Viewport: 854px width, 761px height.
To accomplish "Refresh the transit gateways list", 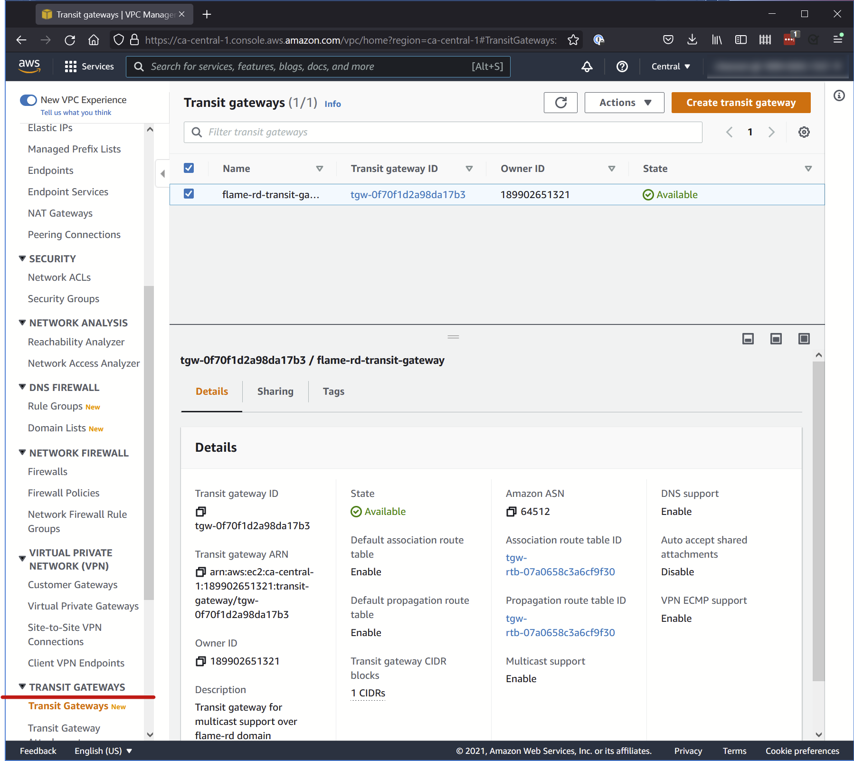I will 560,103.
